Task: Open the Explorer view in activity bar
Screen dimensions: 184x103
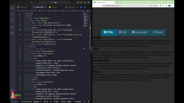Action: pyautogui.click(x=12, y=8)
